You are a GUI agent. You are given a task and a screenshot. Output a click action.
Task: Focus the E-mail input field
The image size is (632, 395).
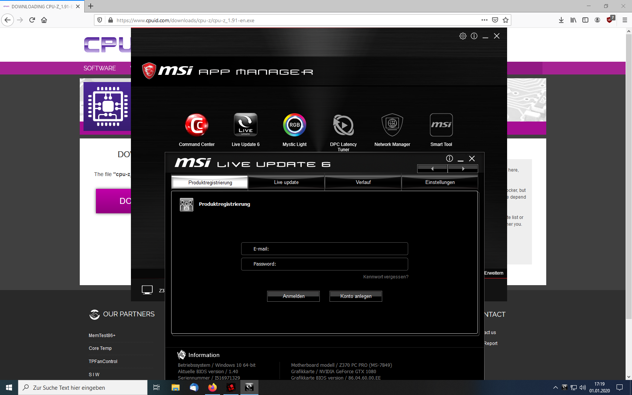click(325, 249)
